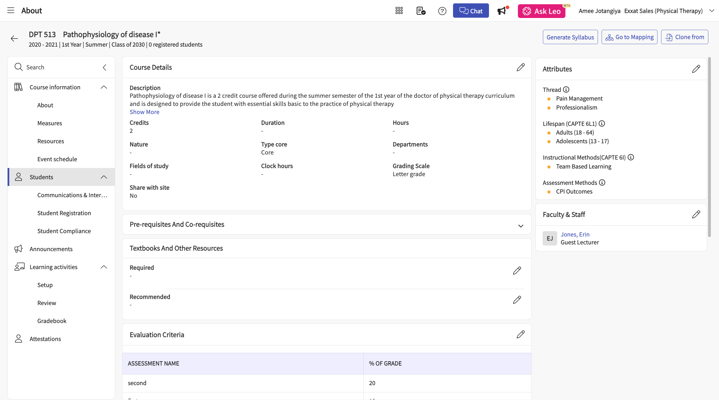Viewport: 719px width, 400px height.
Task: Open the announcements megaphone notification icon
Action: tap(502, 11)
